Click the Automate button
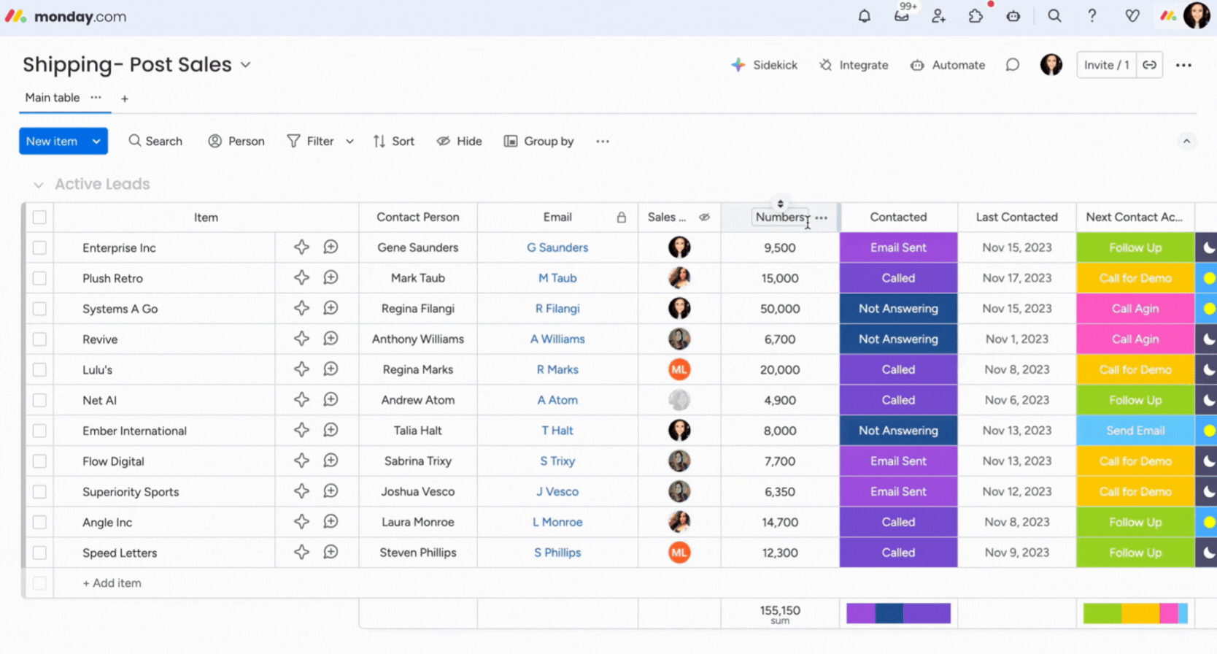Image resolution: width=1217 pixels, height=654 pixels. point(948,65)
